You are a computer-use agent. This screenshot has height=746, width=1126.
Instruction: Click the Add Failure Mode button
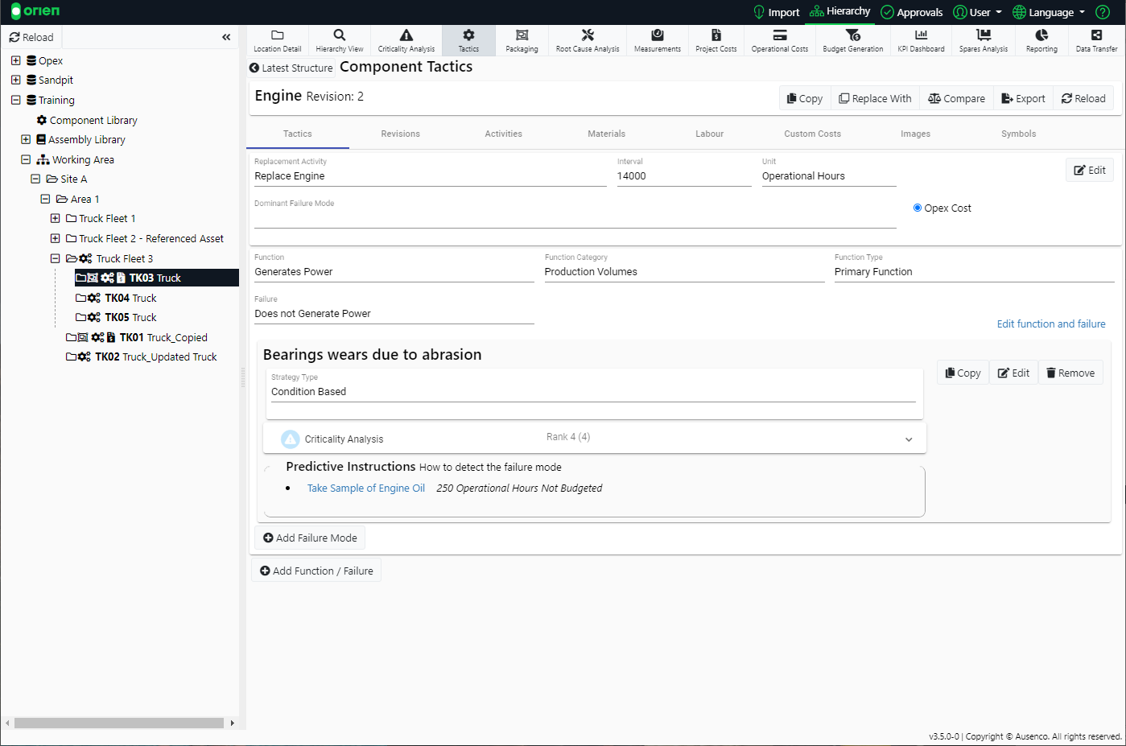[310, 538]
